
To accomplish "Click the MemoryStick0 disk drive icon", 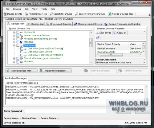I will pyautogui.click(x=25, y=49).
